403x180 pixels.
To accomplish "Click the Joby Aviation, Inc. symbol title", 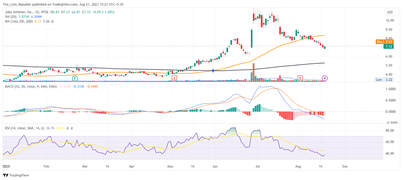I will 19,12.
